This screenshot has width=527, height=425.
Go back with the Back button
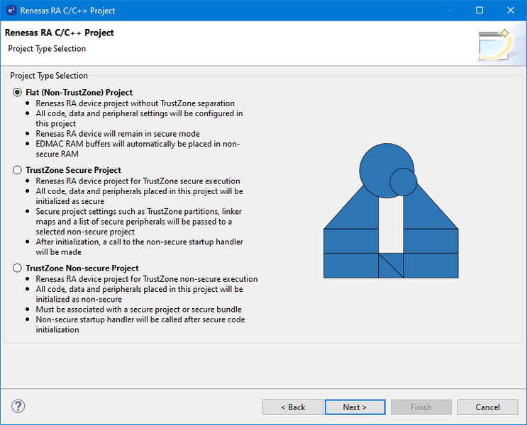coord(292,407)
